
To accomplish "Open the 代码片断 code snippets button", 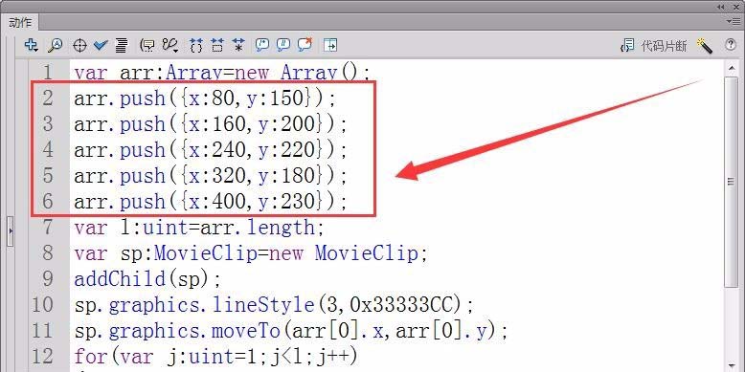I will click(x=654, y=46).
